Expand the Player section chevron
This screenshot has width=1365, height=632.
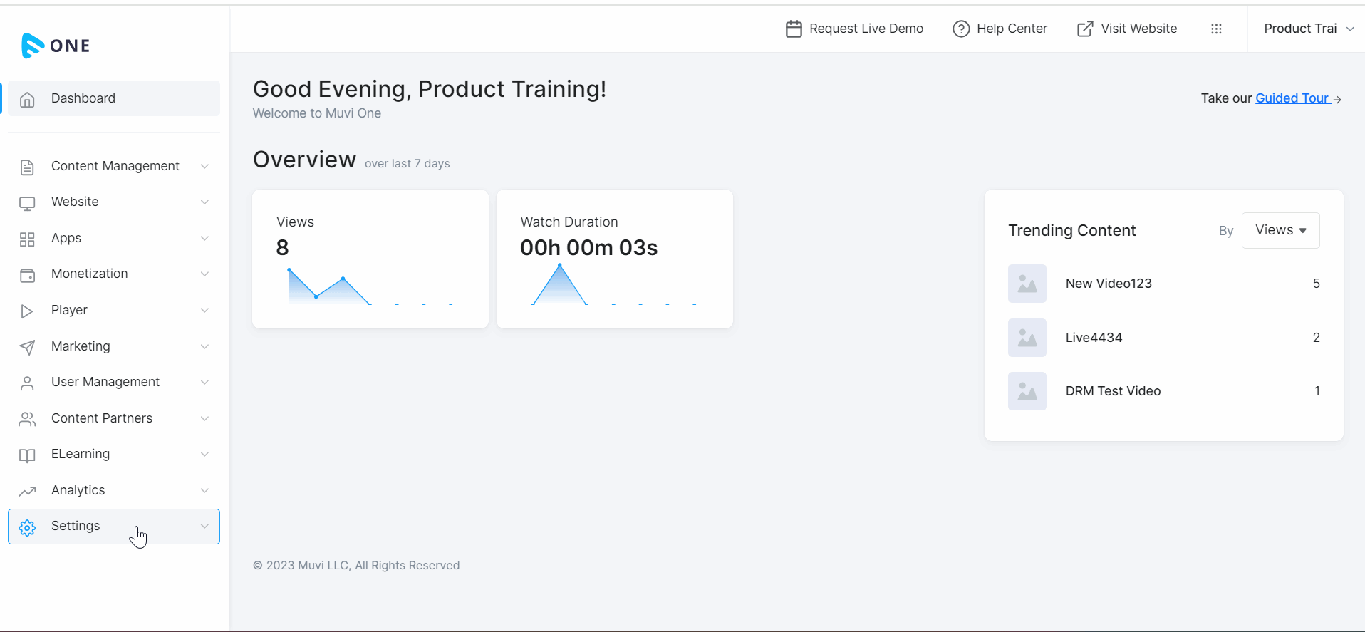[x=204, y=310]
